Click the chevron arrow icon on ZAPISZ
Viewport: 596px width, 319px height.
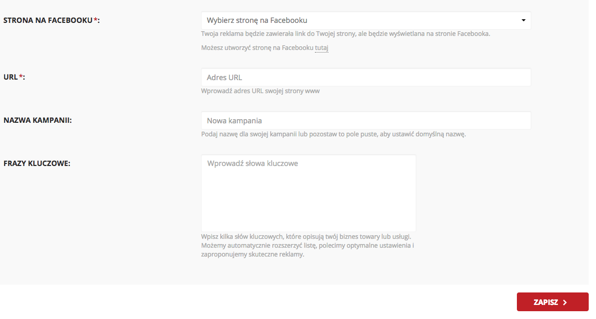click(x=565, y=302)
